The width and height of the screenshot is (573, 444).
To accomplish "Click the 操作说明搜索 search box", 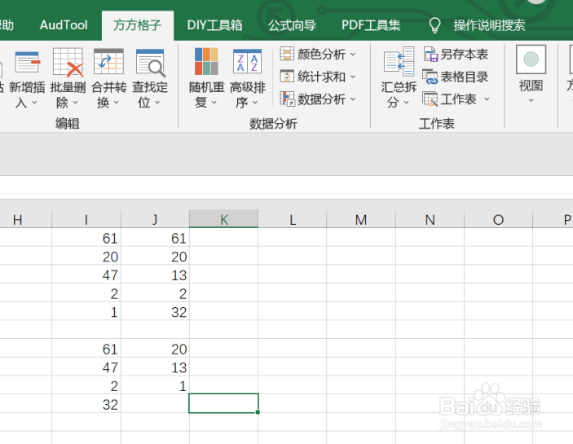I will pyautogui.click(x=489, y=25).
